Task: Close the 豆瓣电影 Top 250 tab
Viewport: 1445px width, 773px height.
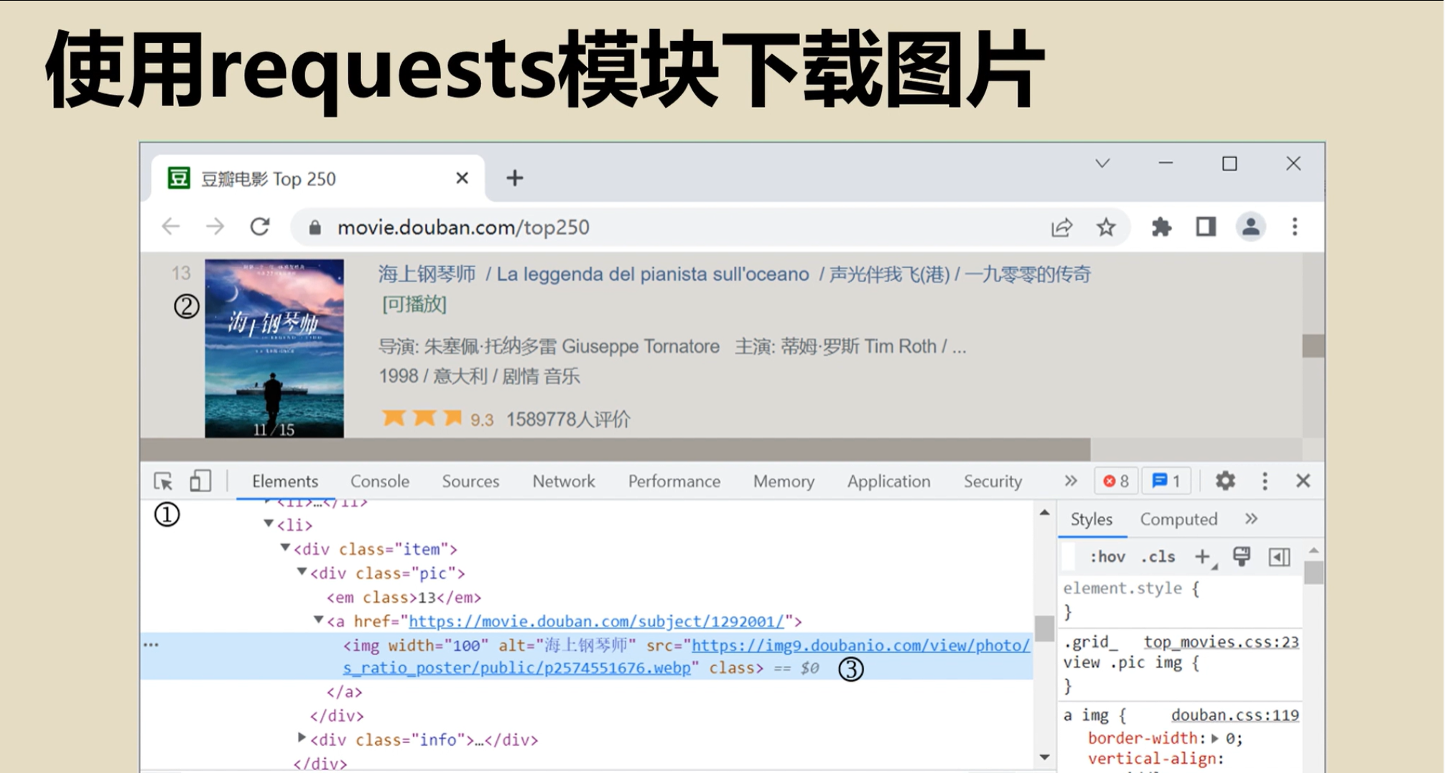Action: 462,178
